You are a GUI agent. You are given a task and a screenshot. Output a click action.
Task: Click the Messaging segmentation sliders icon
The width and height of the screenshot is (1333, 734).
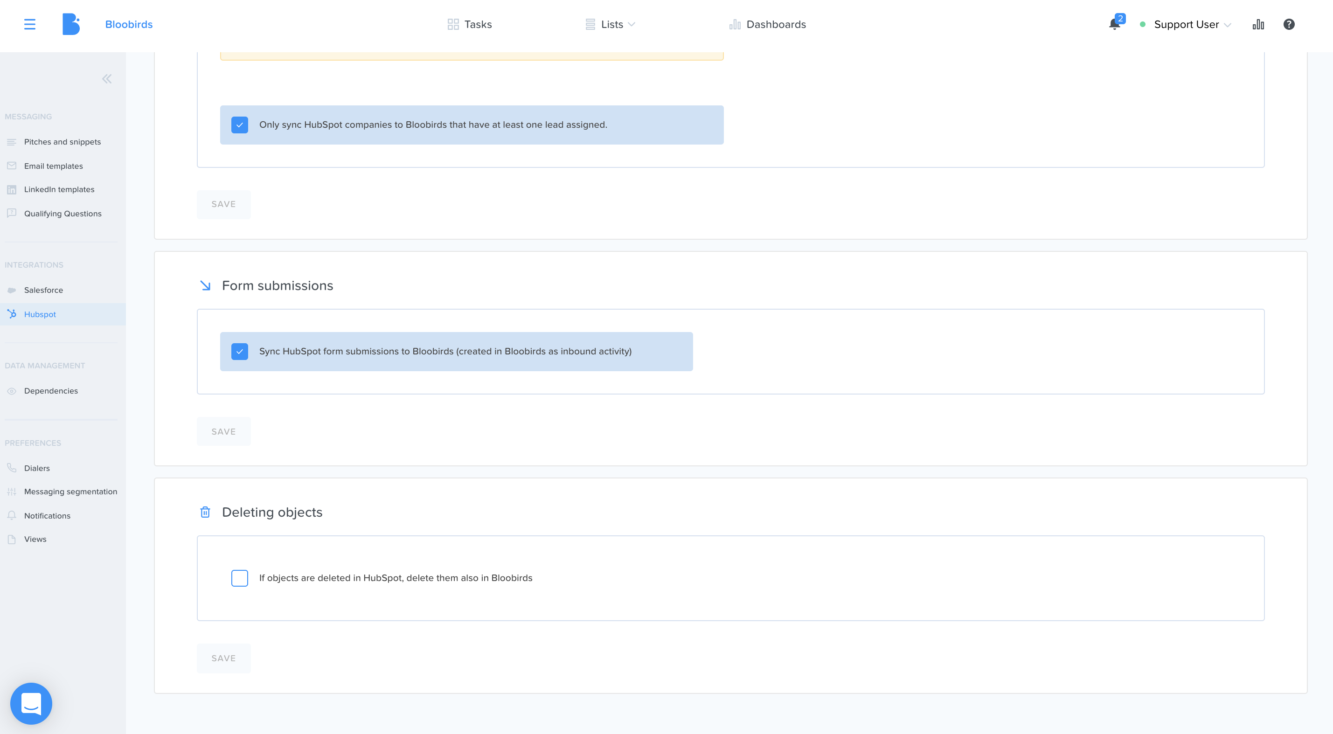11,492
